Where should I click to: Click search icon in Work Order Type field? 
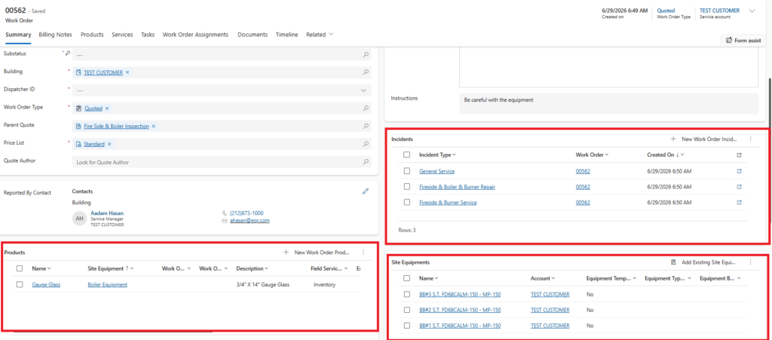(366, 109)
